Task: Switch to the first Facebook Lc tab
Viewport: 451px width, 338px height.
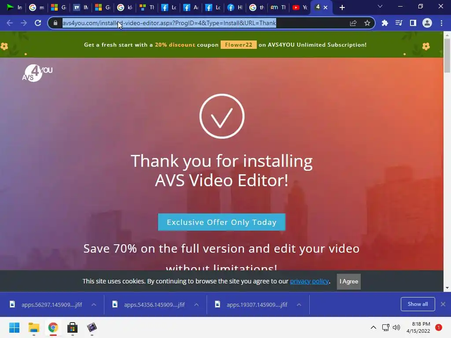Action: point(169,7)
